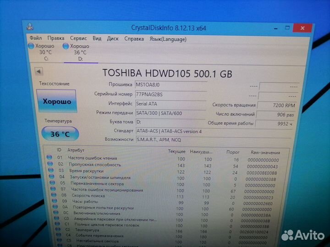Click the power-on hours value 9952 ч
This screenshot has height=247, width=330.
pyautogui.click(x=274, y=123)
